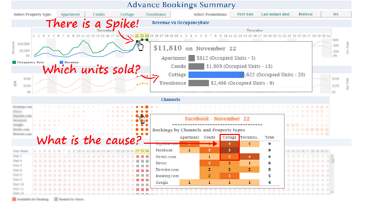365x205 pixels.
Task: Click the gray Townhouse revenue bar
Action: [x=198, y=83]
